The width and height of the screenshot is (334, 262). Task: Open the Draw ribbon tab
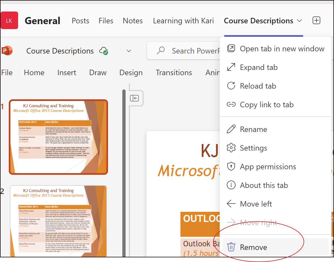pos(98,72)
